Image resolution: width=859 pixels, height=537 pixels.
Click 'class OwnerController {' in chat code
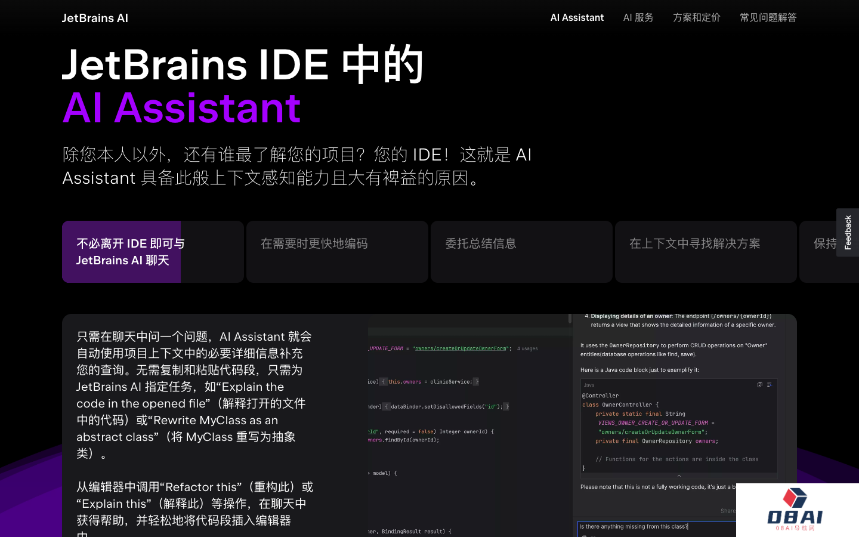[x=620, y=405]
